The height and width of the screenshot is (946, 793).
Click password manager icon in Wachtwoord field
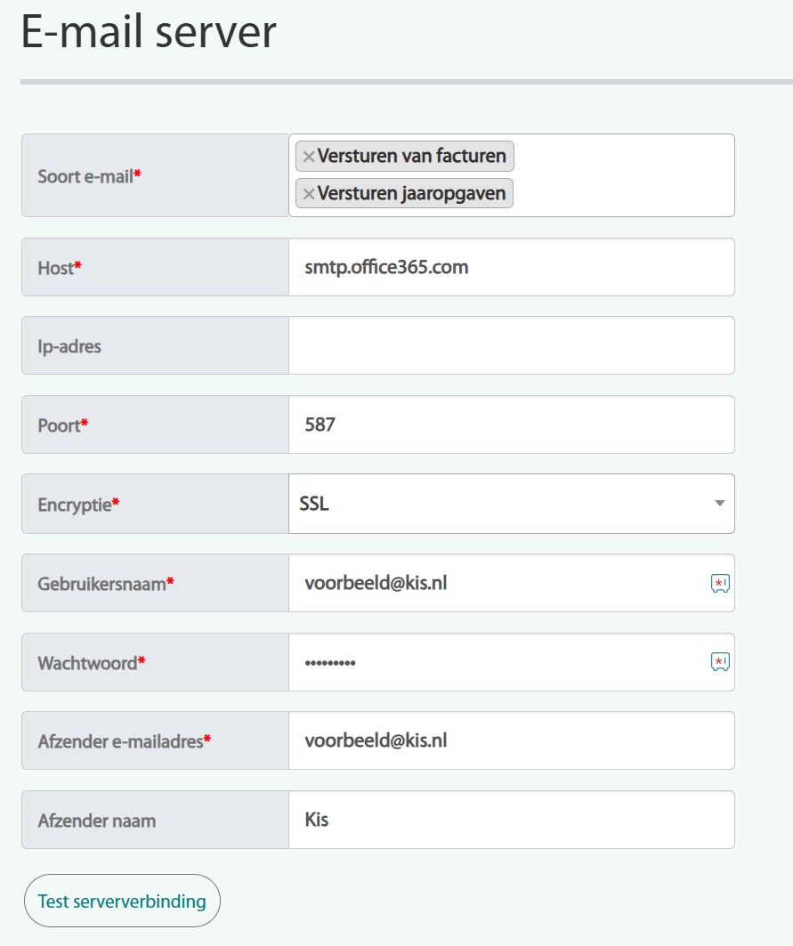click(720, 661)
